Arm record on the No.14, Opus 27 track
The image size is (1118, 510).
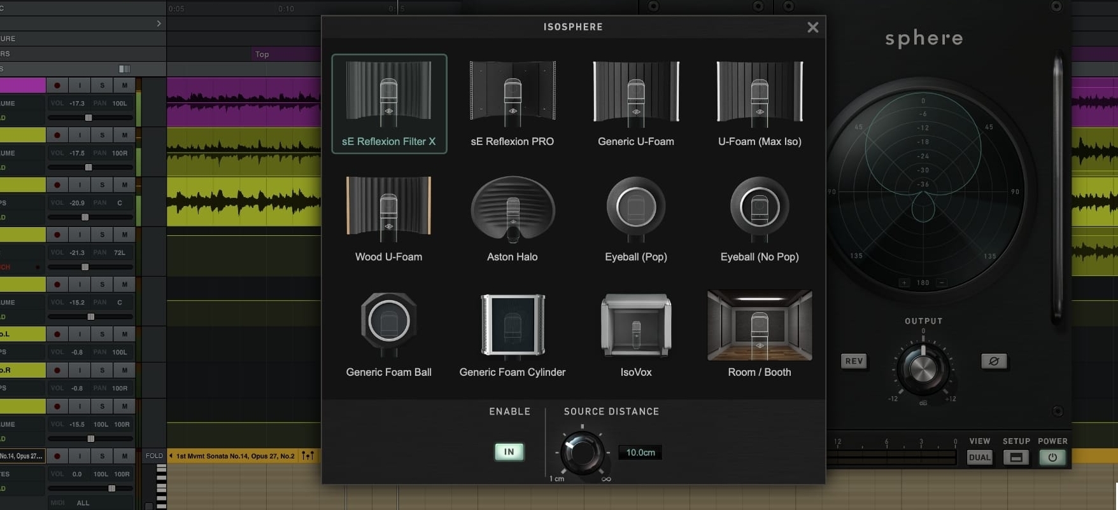[x=57, y=456]
